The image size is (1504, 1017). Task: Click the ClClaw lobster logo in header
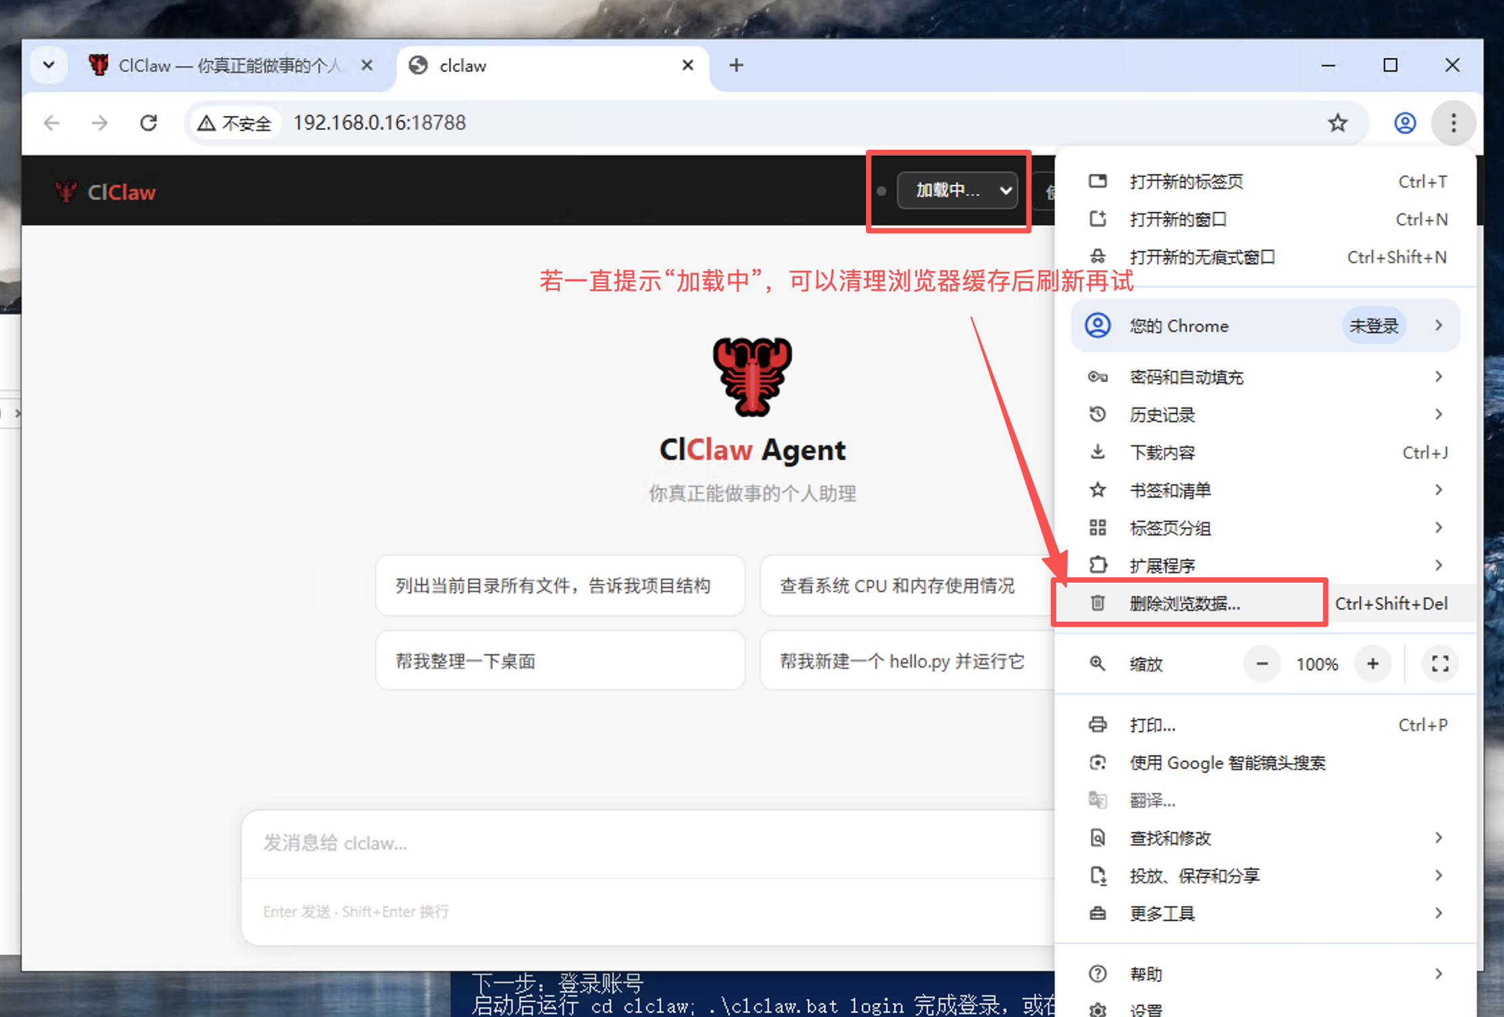[65, 192]
